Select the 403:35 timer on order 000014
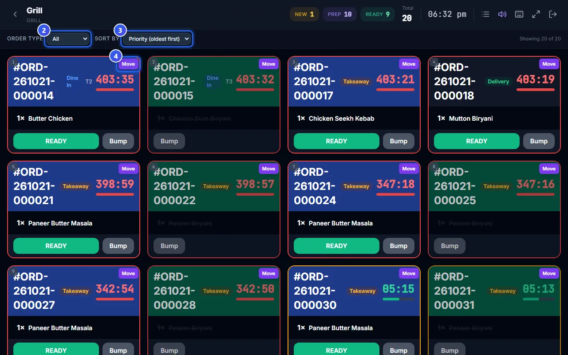This screenshot has width=568, height=355. pos(115,79)
